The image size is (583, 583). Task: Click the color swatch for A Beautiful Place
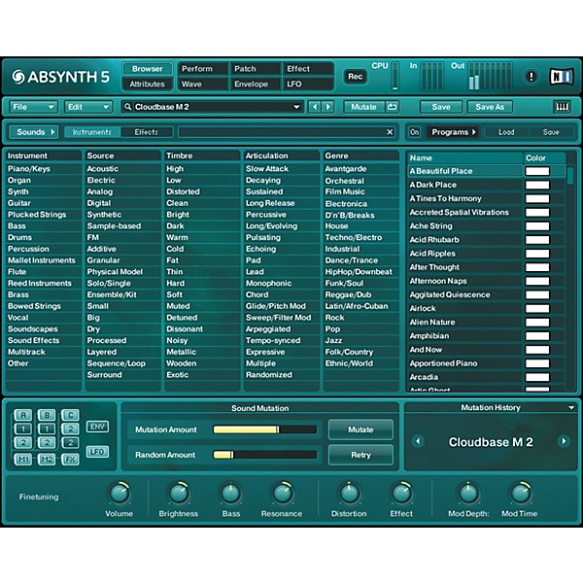(x=537, y=171)
